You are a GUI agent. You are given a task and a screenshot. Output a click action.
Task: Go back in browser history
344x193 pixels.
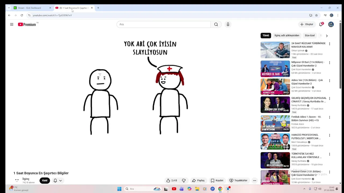9,15
